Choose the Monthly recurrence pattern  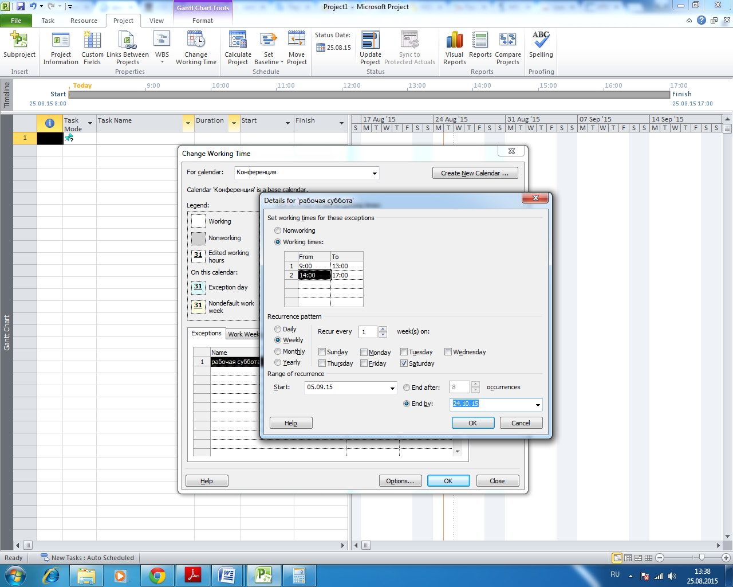click(x=278, y=351)
